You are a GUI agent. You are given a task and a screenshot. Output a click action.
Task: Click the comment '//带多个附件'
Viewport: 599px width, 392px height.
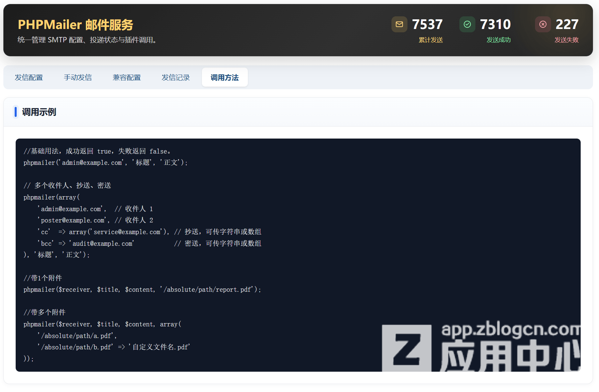click(x=45, y=312)
